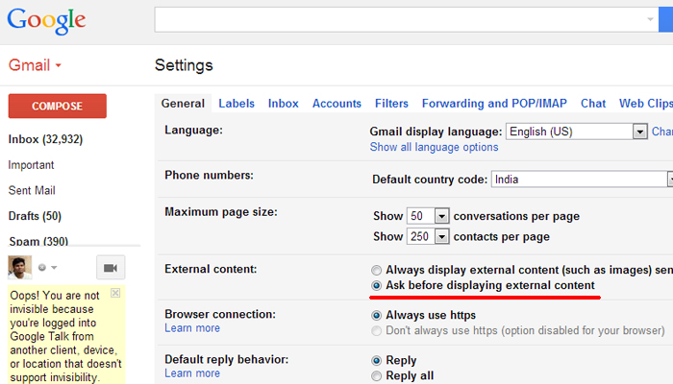Open Learn more under Default reply behavior
The height and width of the screenshot is (384, 673).
coord(192,373)
